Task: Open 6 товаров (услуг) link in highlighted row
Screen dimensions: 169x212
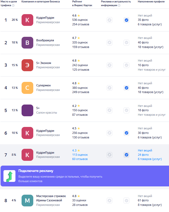Action: (150, 159)
